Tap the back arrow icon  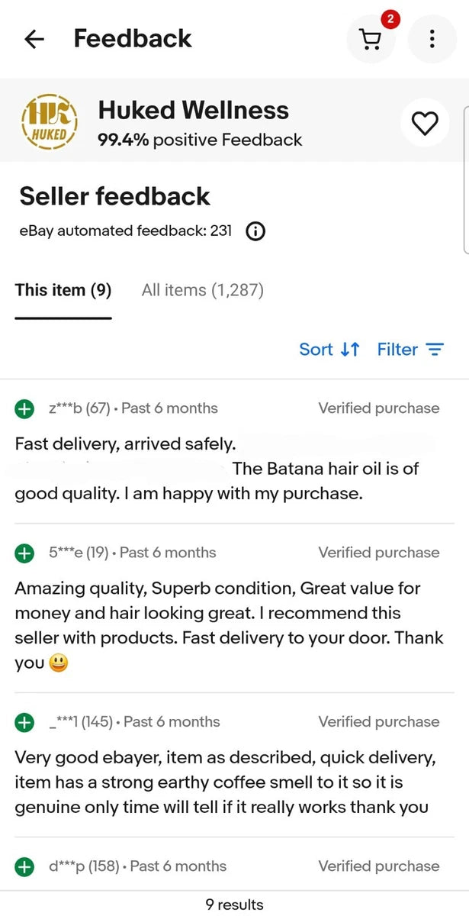(34, 39)
